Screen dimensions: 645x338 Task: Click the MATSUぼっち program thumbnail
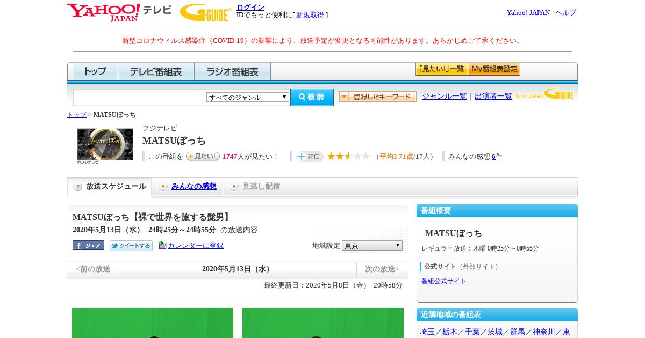105,144
